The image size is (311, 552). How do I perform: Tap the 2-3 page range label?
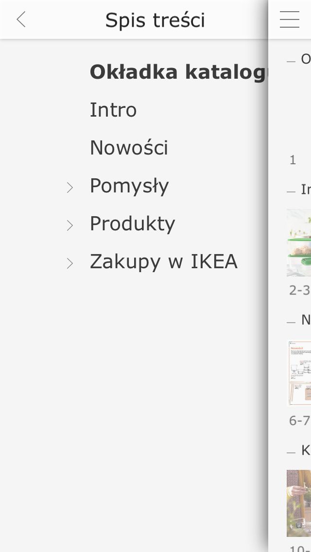[x=300, y=290]
